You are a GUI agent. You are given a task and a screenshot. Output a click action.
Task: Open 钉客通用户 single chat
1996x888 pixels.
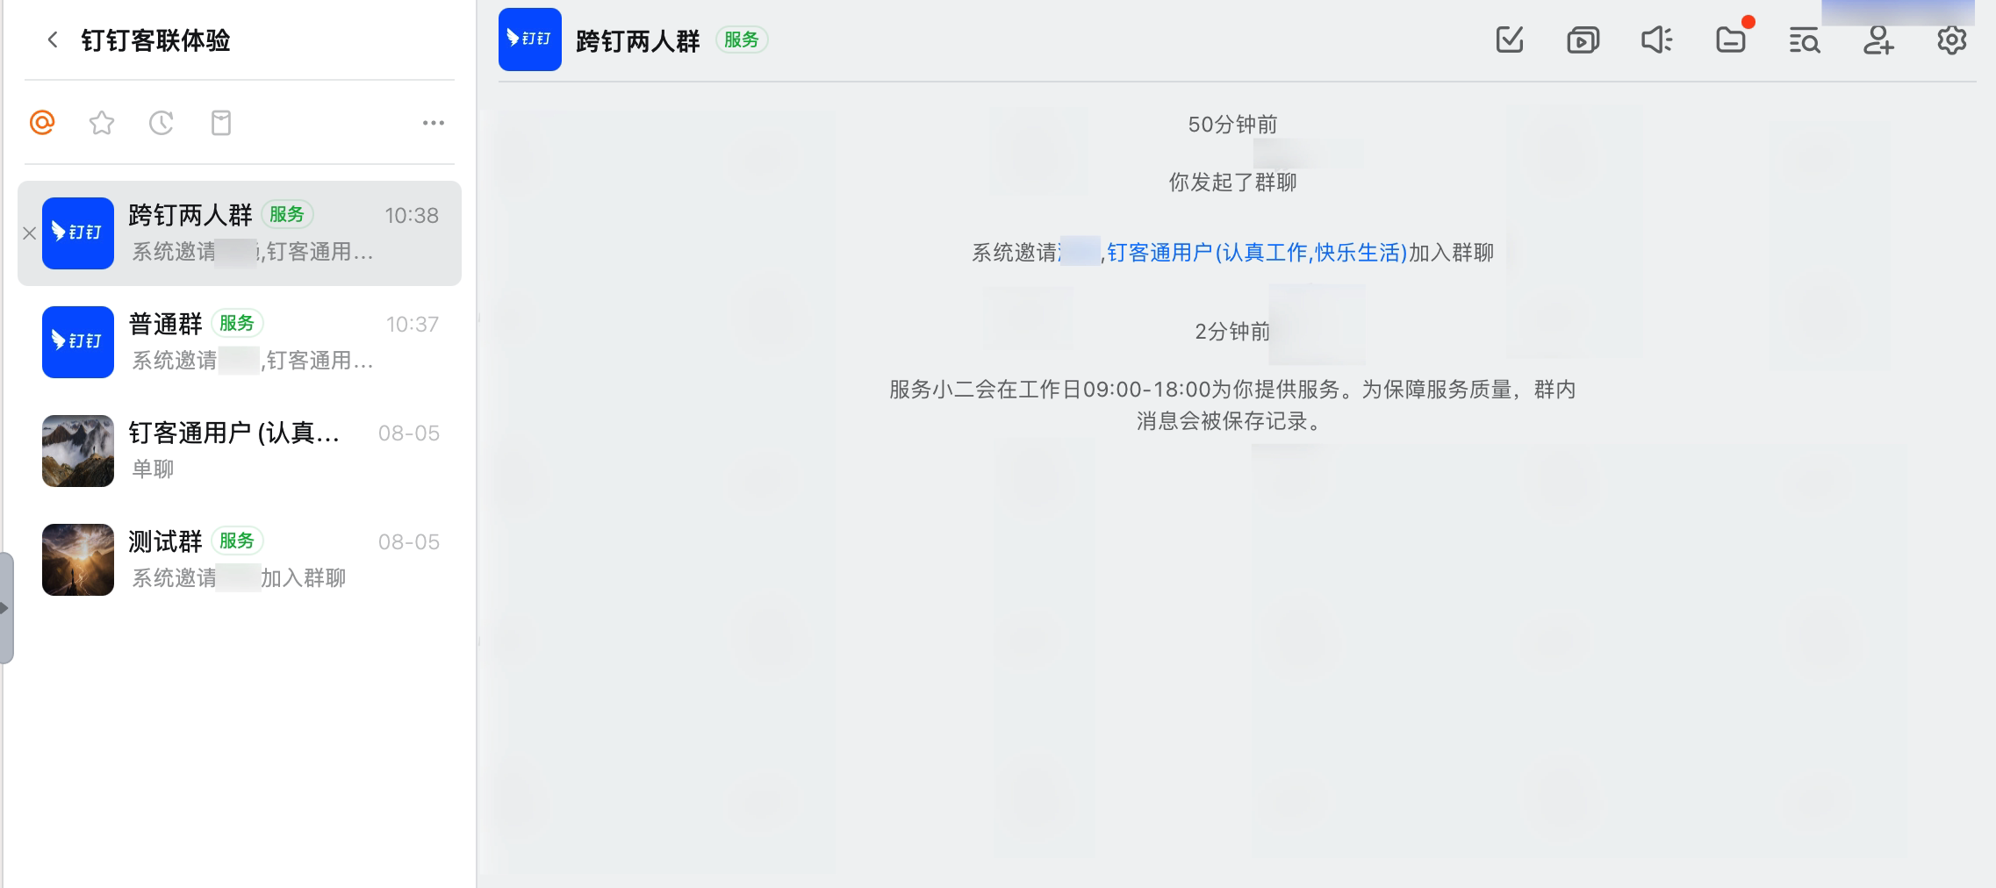click(x=240, y=451)
